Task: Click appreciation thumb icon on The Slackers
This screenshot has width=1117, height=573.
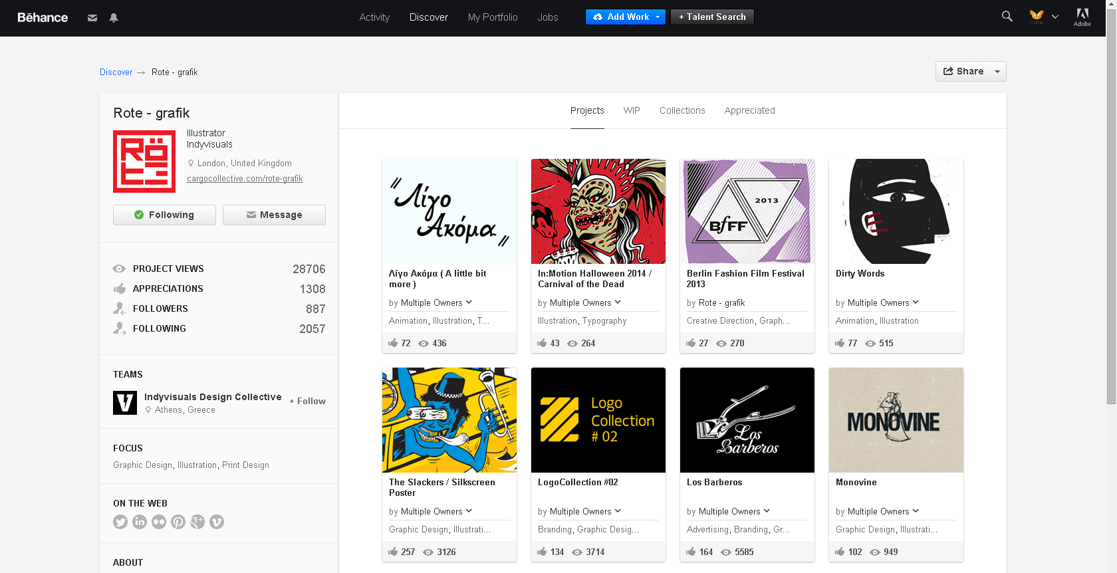Action: point(393,552)
